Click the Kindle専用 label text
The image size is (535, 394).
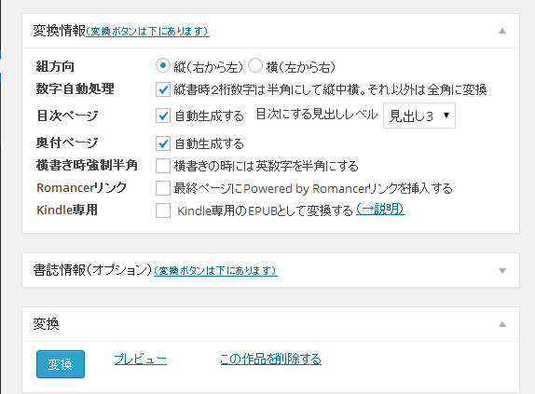click(x=67, y=210)
